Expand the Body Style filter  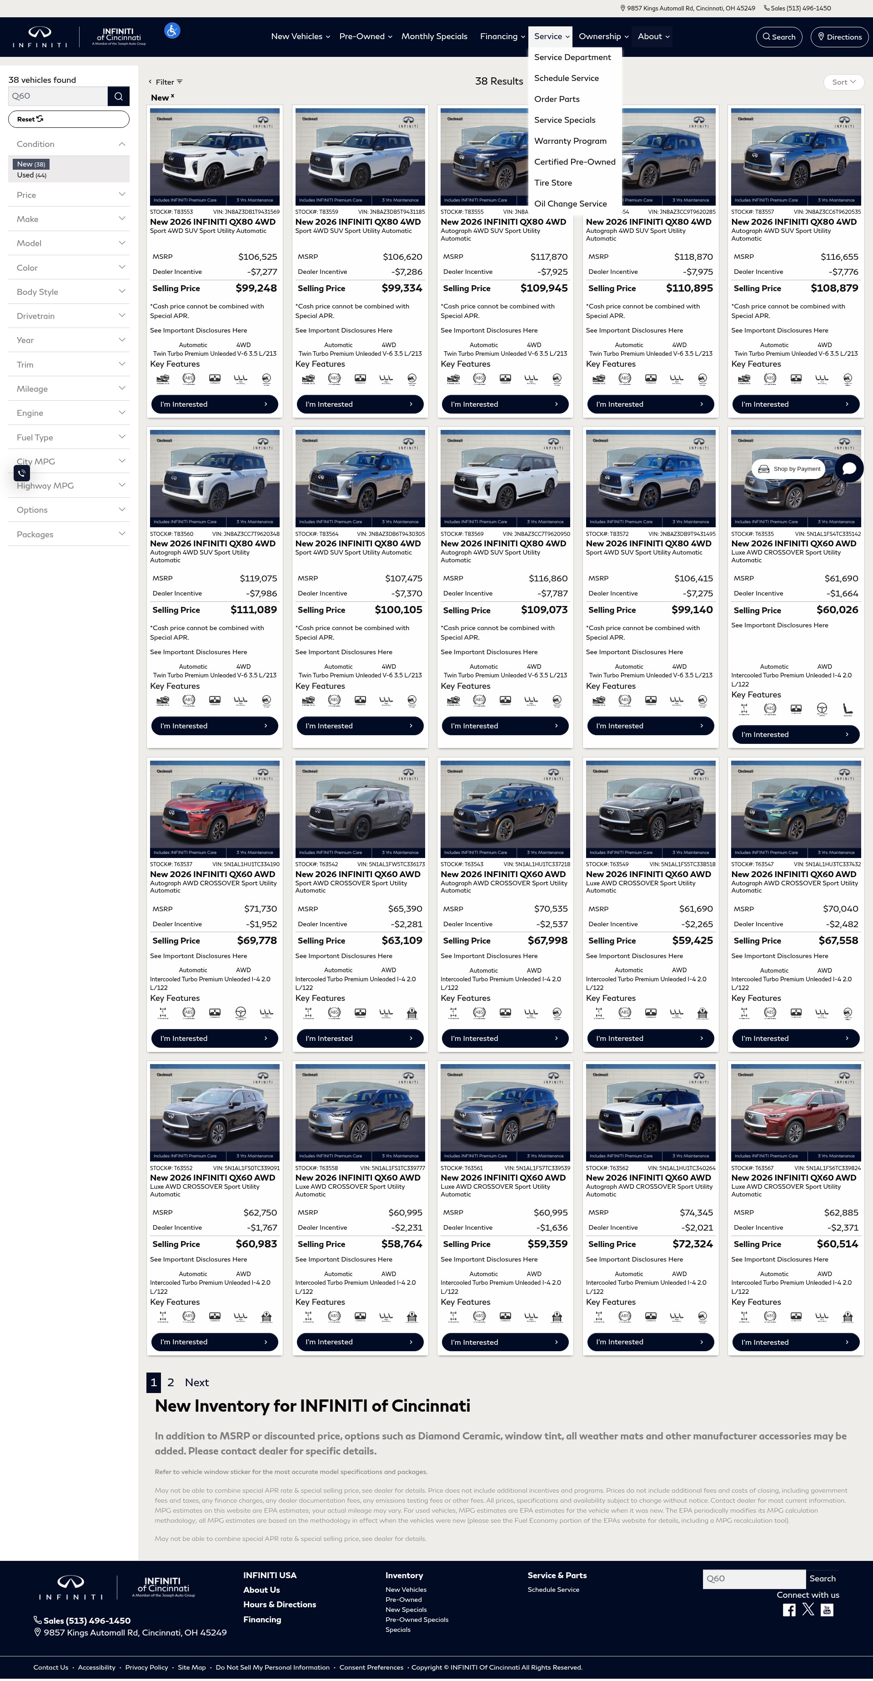tap(69, 292)
